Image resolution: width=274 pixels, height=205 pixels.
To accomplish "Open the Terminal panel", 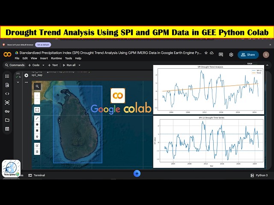I will (37, 176).
